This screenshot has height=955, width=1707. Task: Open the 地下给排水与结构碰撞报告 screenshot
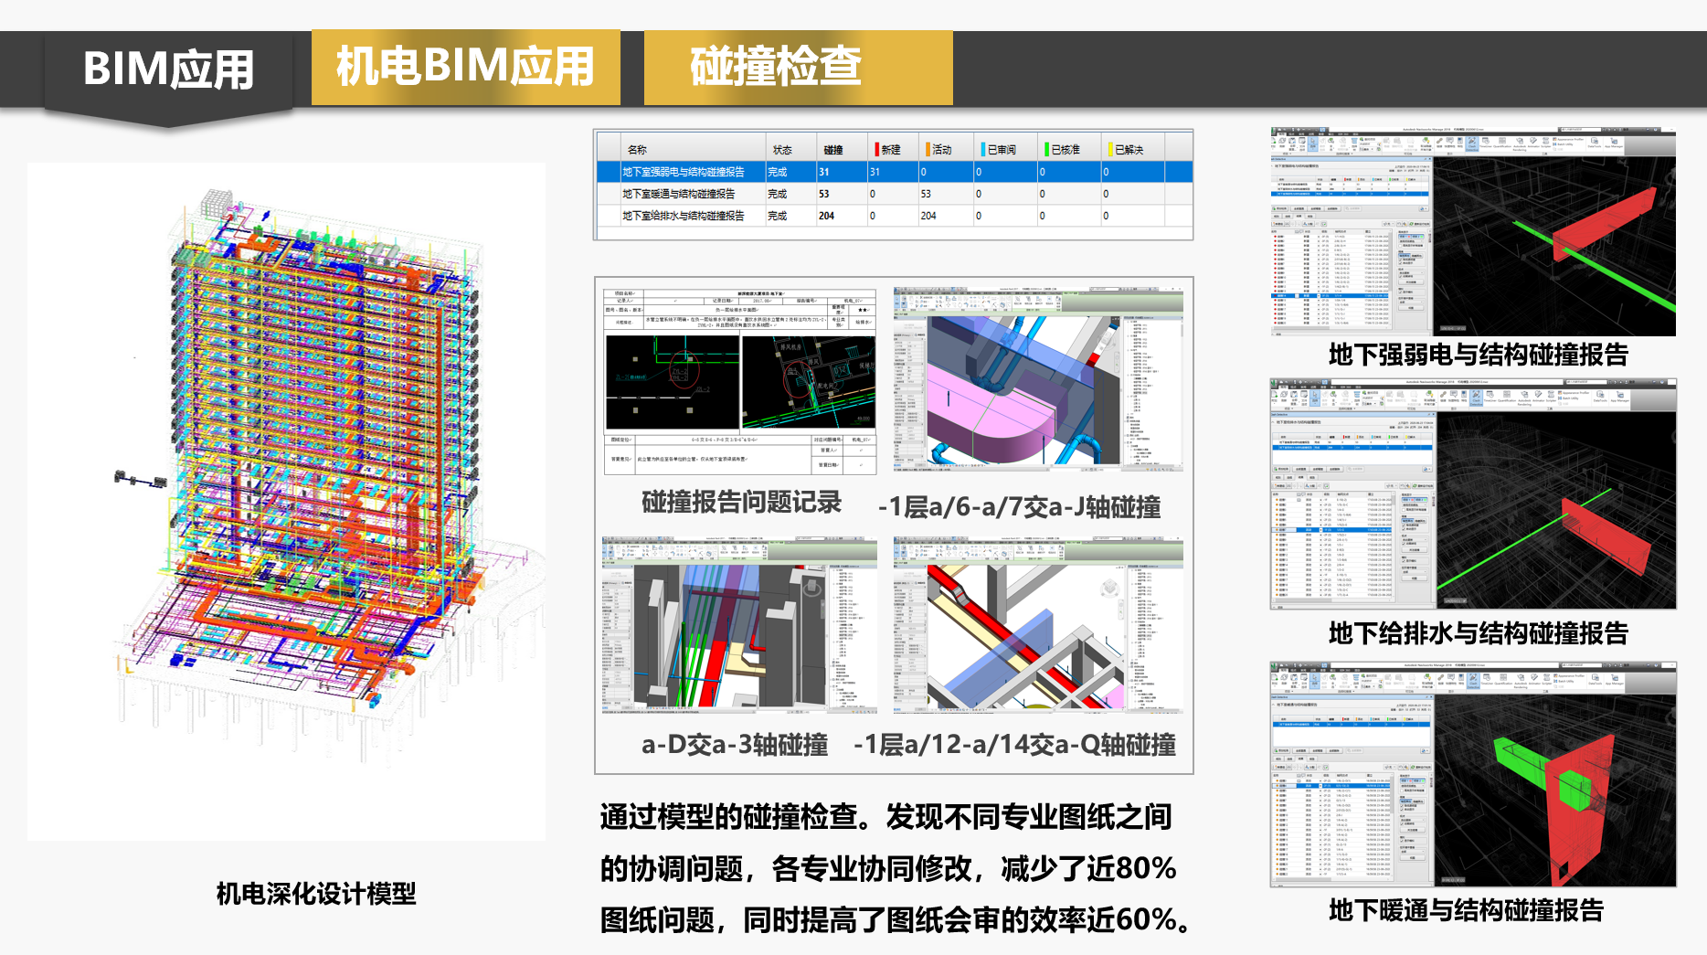[x=1473, y=494]
